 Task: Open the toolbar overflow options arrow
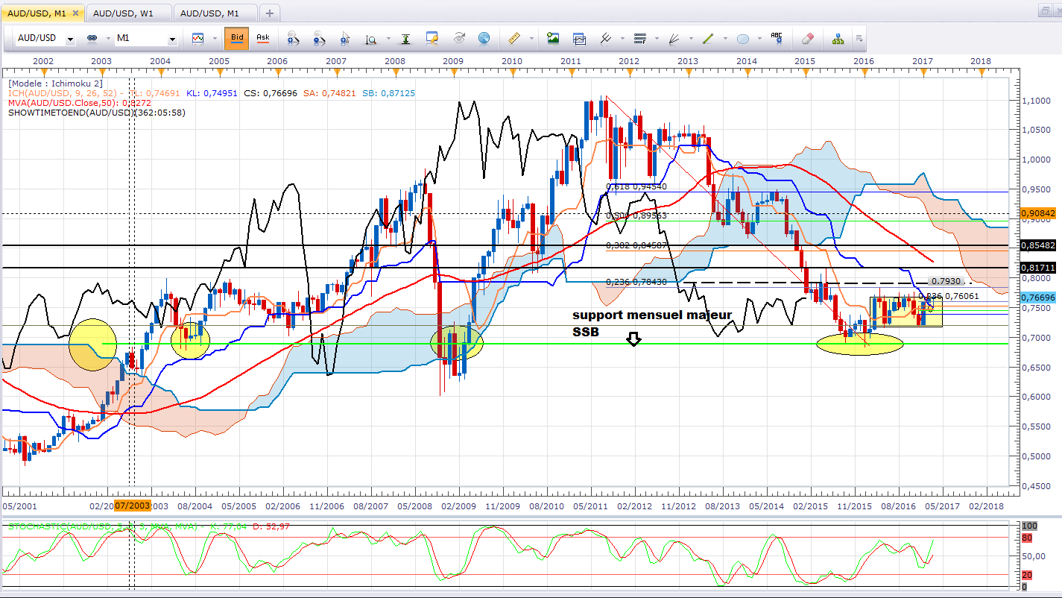click(x=859, y=38)
